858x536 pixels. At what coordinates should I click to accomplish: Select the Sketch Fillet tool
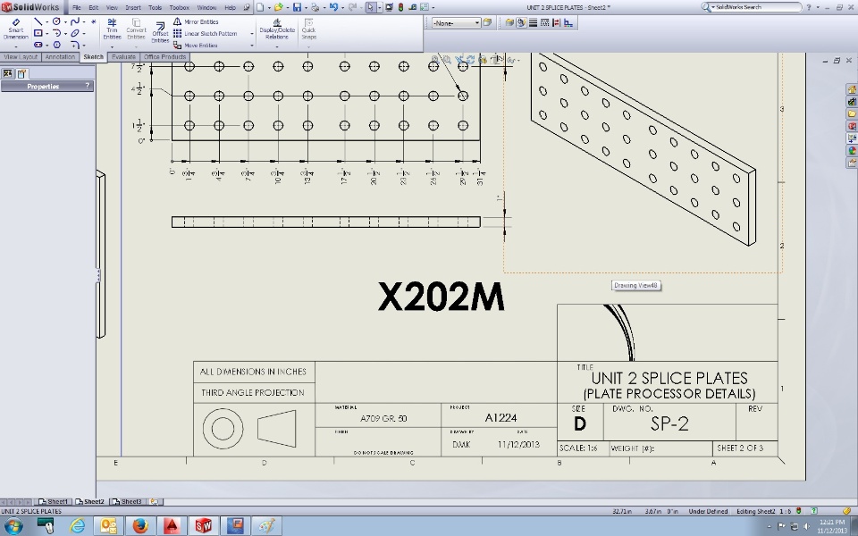[x=75, y=45]
